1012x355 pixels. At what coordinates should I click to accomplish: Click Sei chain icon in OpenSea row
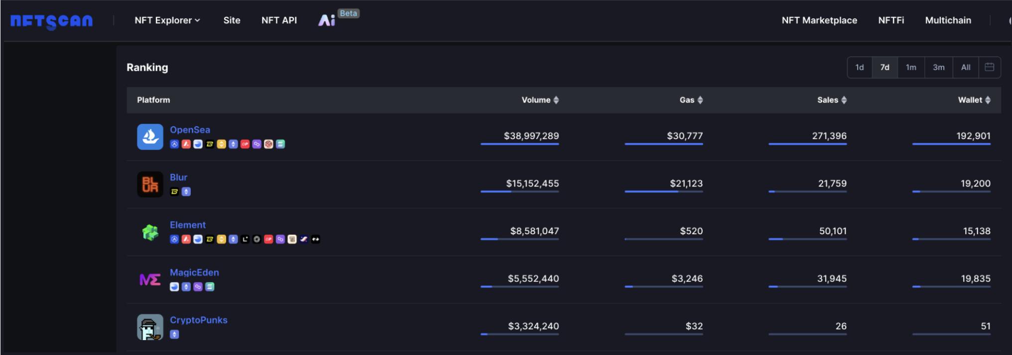268,144
